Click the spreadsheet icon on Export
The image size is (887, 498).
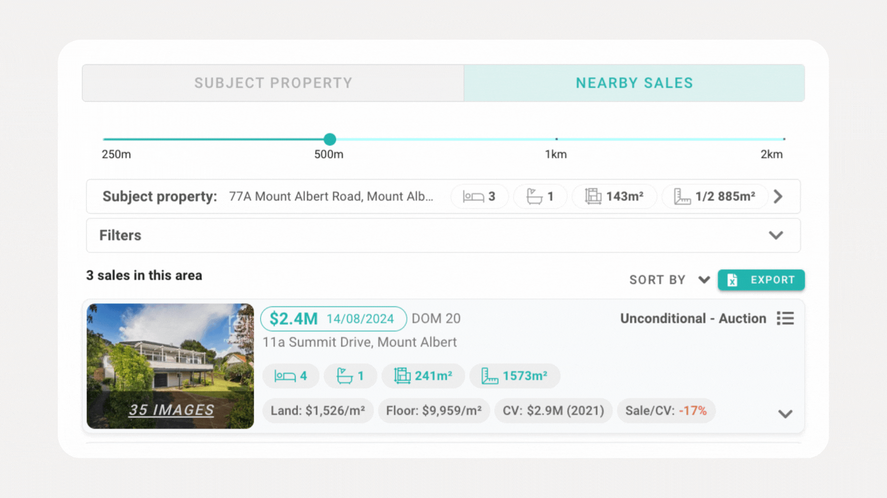pos(732,280)
